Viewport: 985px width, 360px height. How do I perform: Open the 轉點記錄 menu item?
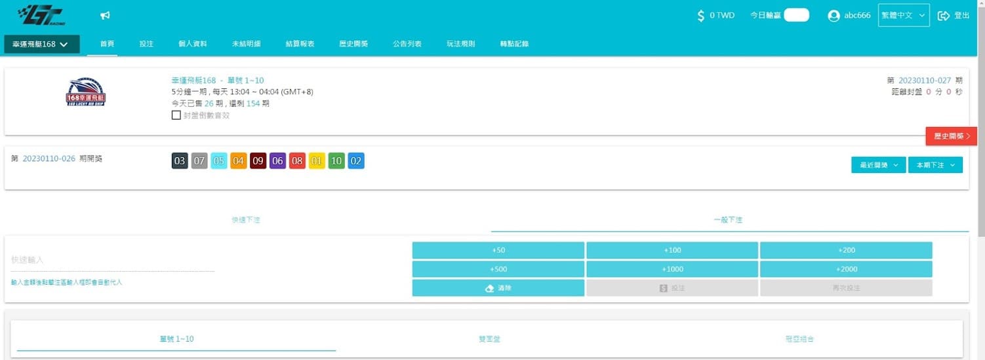[514, 44]
